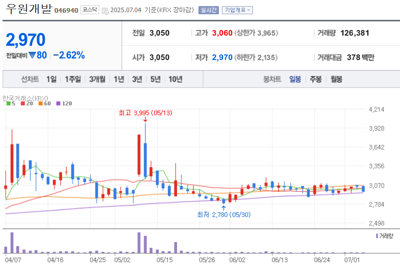Click the green 5-day moving average swatch
This screenshot has height=266, width=400.
coord(9,104)
